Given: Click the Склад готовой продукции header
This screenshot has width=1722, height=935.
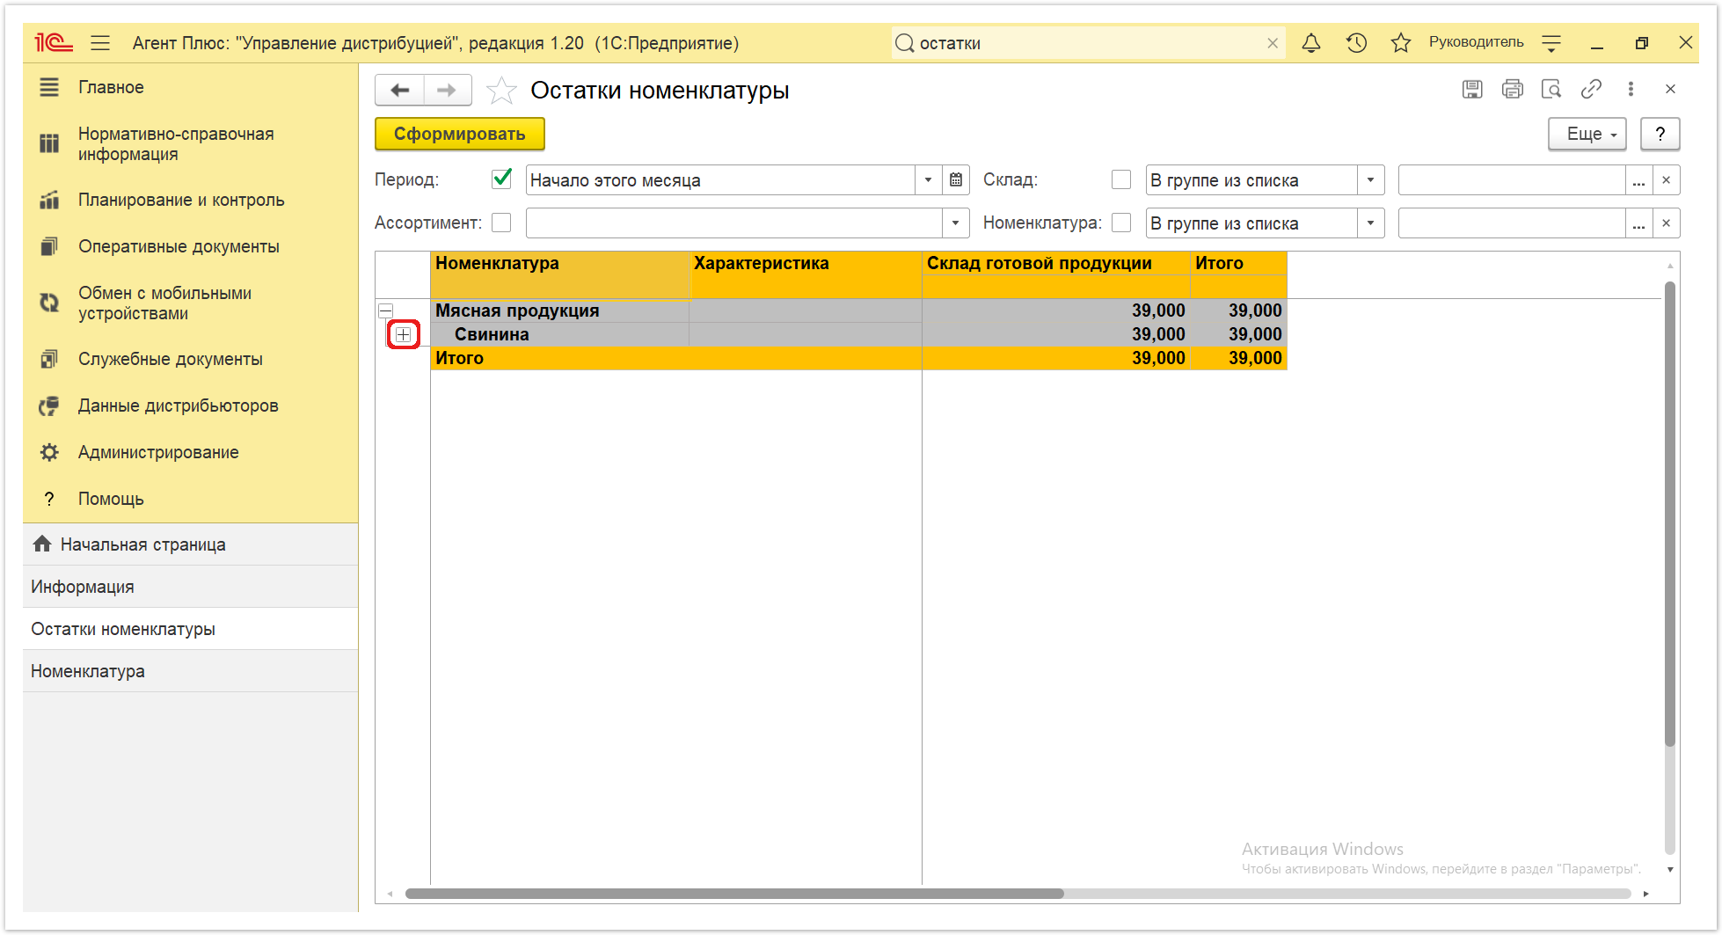Looking at the screenshot, I should pos(1055,263).
